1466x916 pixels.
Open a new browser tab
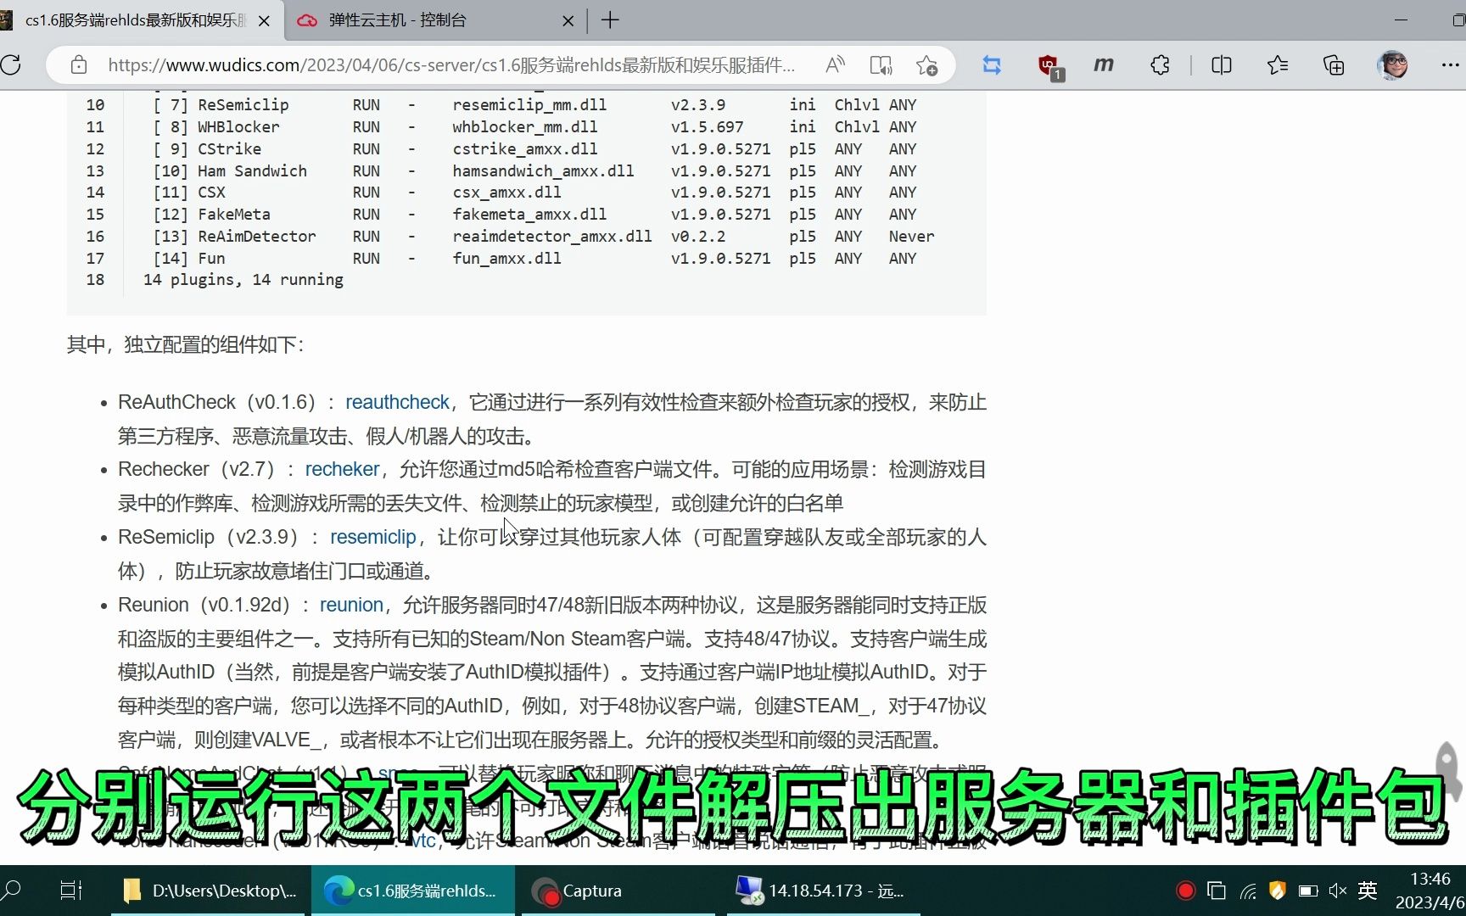(610, 20)
